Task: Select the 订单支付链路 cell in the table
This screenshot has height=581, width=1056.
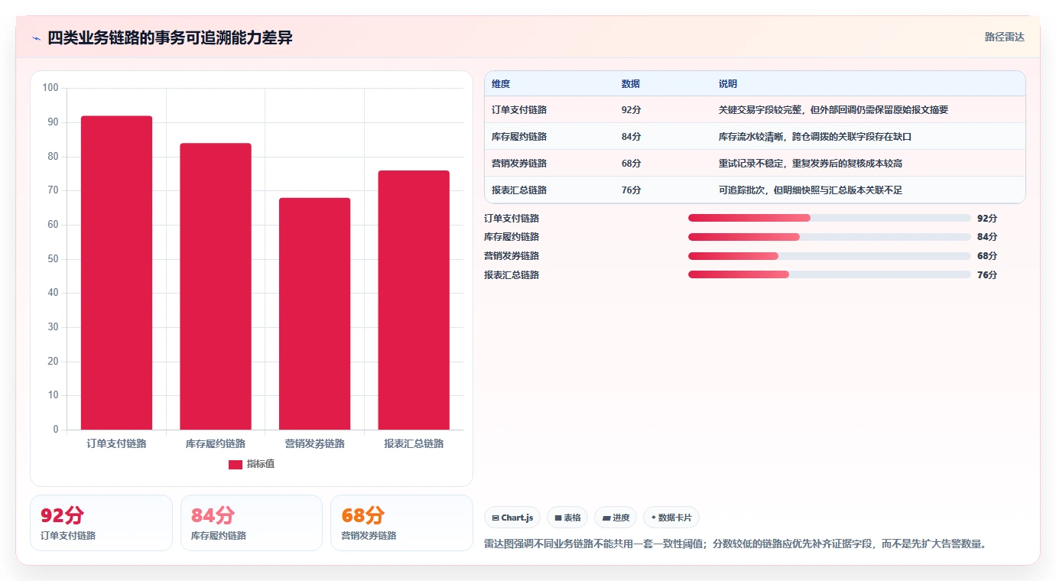Action: [x=519, y=110]
